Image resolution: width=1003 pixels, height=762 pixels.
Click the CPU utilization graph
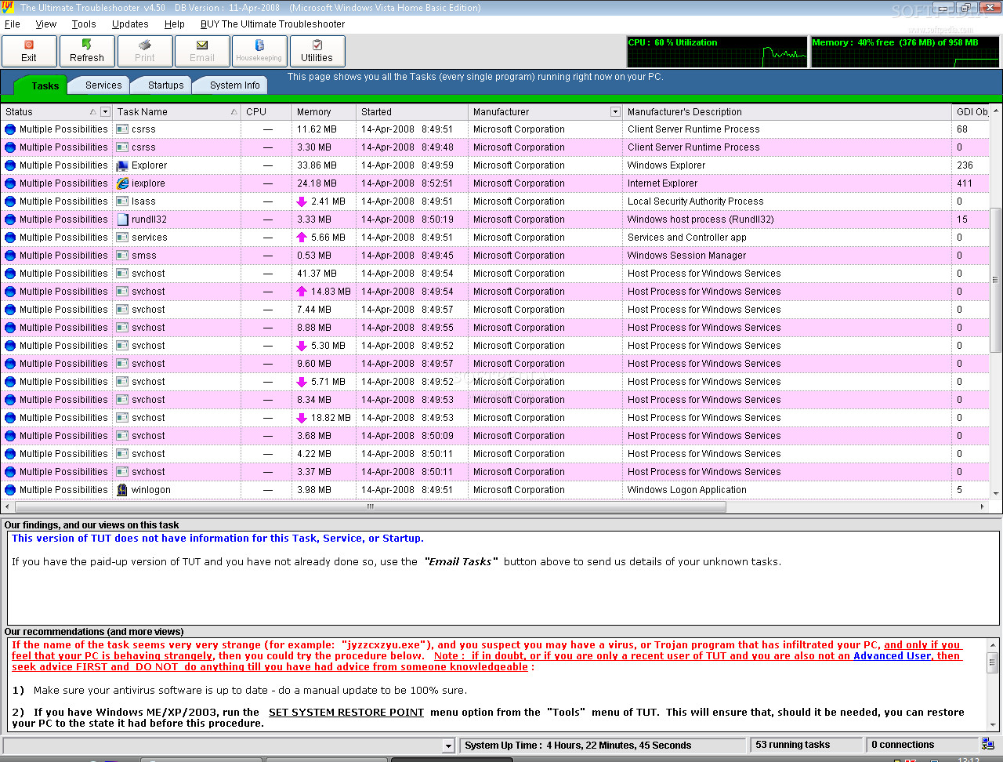[717, 52]
